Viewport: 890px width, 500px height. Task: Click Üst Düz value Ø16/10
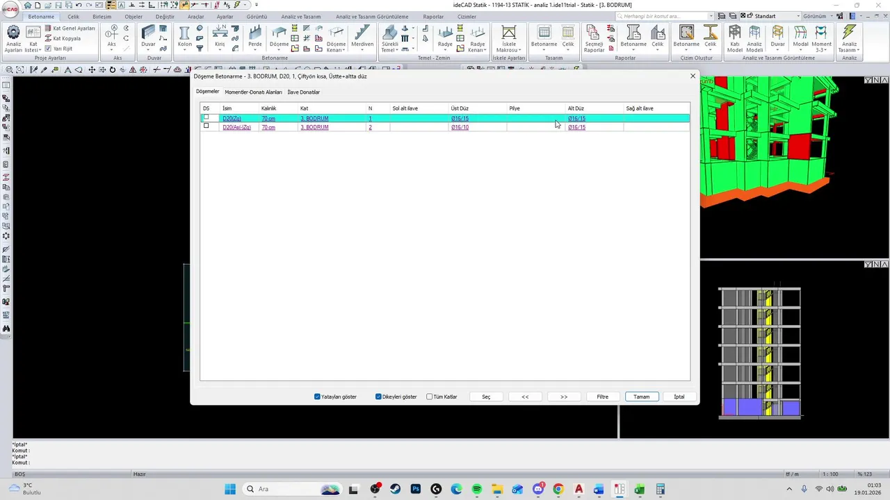460,127
